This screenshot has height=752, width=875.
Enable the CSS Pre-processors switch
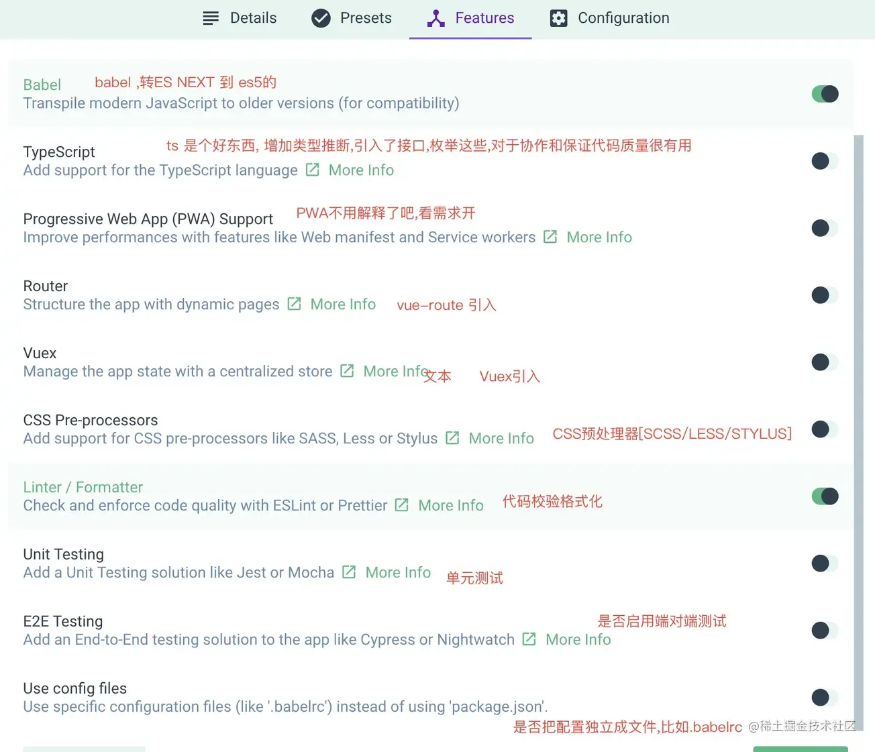(x=825, y=429)
